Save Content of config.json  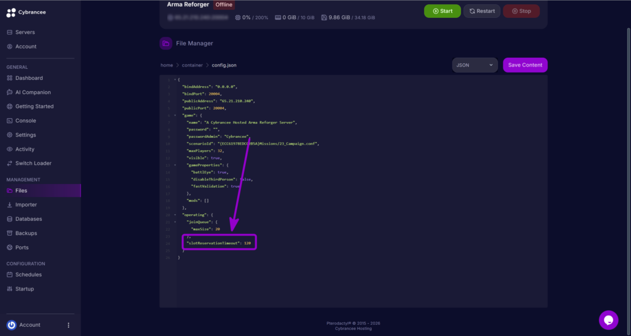coord(525,65)
